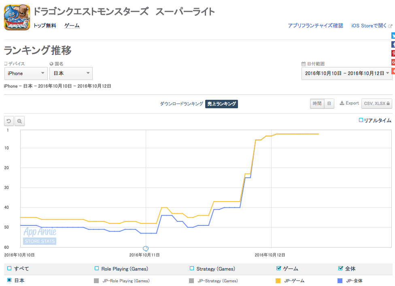Click the magnifier zoom icon
395x286 pixels.
tap(19, 121)
